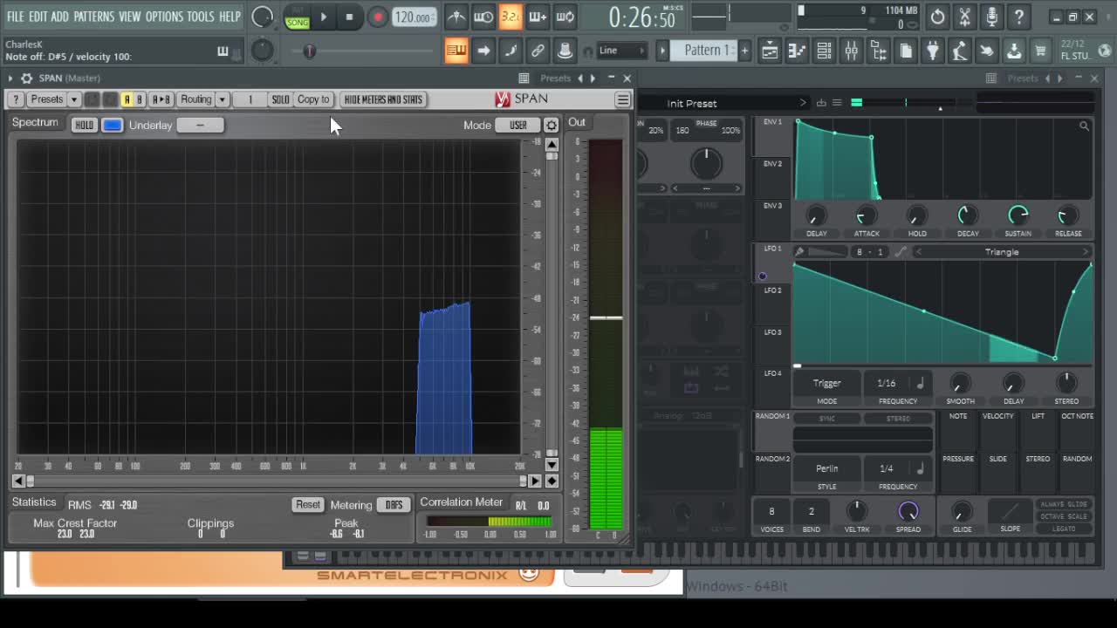Viewport: 1117px width, 628px height.
Task: Open the Mode USER selector
Action: 518,125
